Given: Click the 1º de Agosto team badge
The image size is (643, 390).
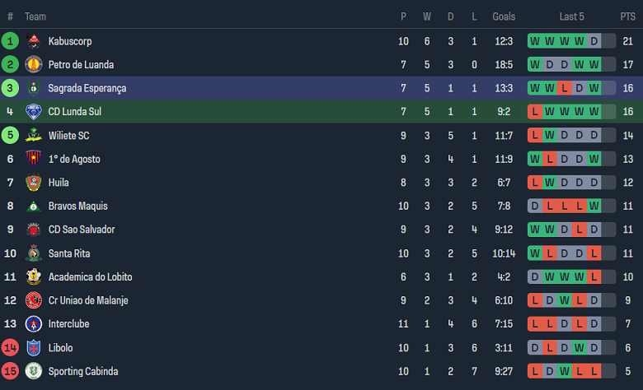Looking at the screenshot, I should (x=34, y=159).
